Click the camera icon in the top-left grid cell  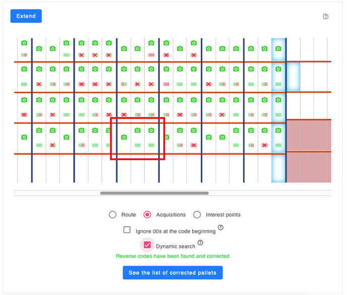(24, 43)
